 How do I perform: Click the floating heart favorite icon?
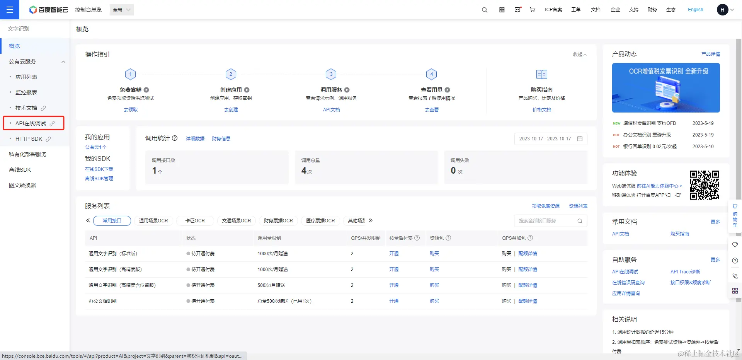pos(735,245)
